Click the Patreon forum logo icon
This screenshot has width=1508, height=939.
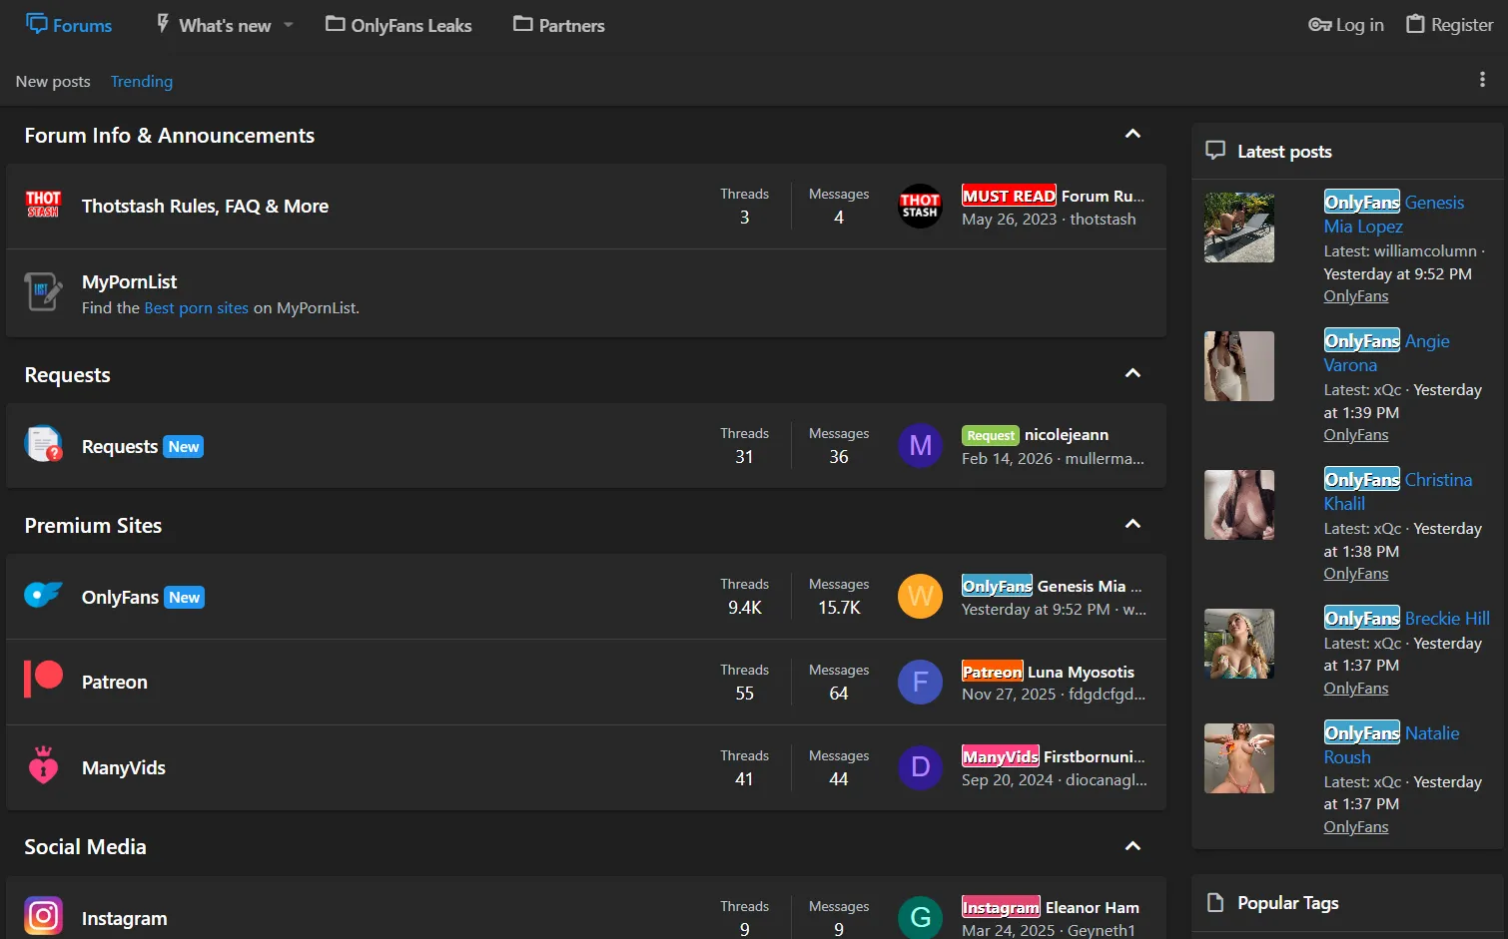(x=43, y=681)
